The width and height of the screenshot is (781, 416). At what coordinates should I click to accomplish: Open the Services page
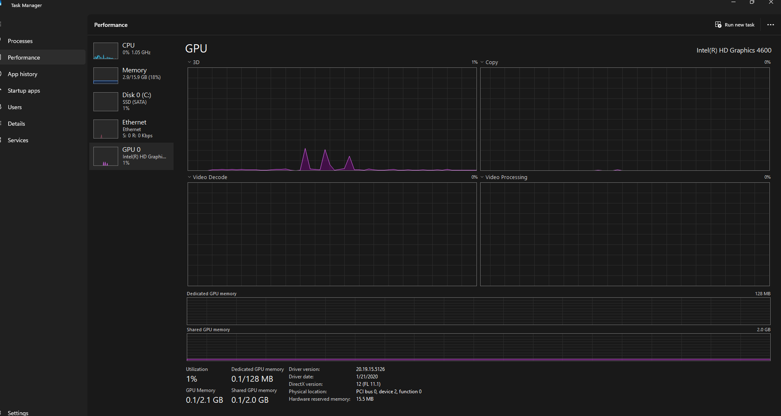point(18,140)
